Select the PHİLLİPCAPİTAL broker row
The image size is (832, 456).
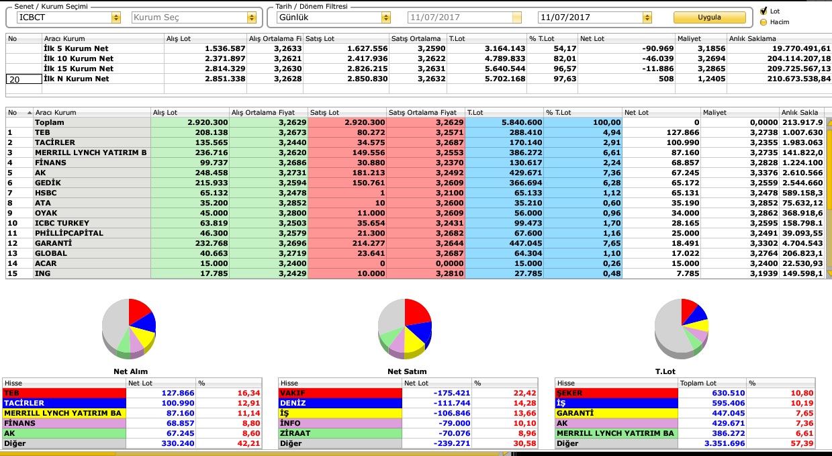(x=415, y=234)
